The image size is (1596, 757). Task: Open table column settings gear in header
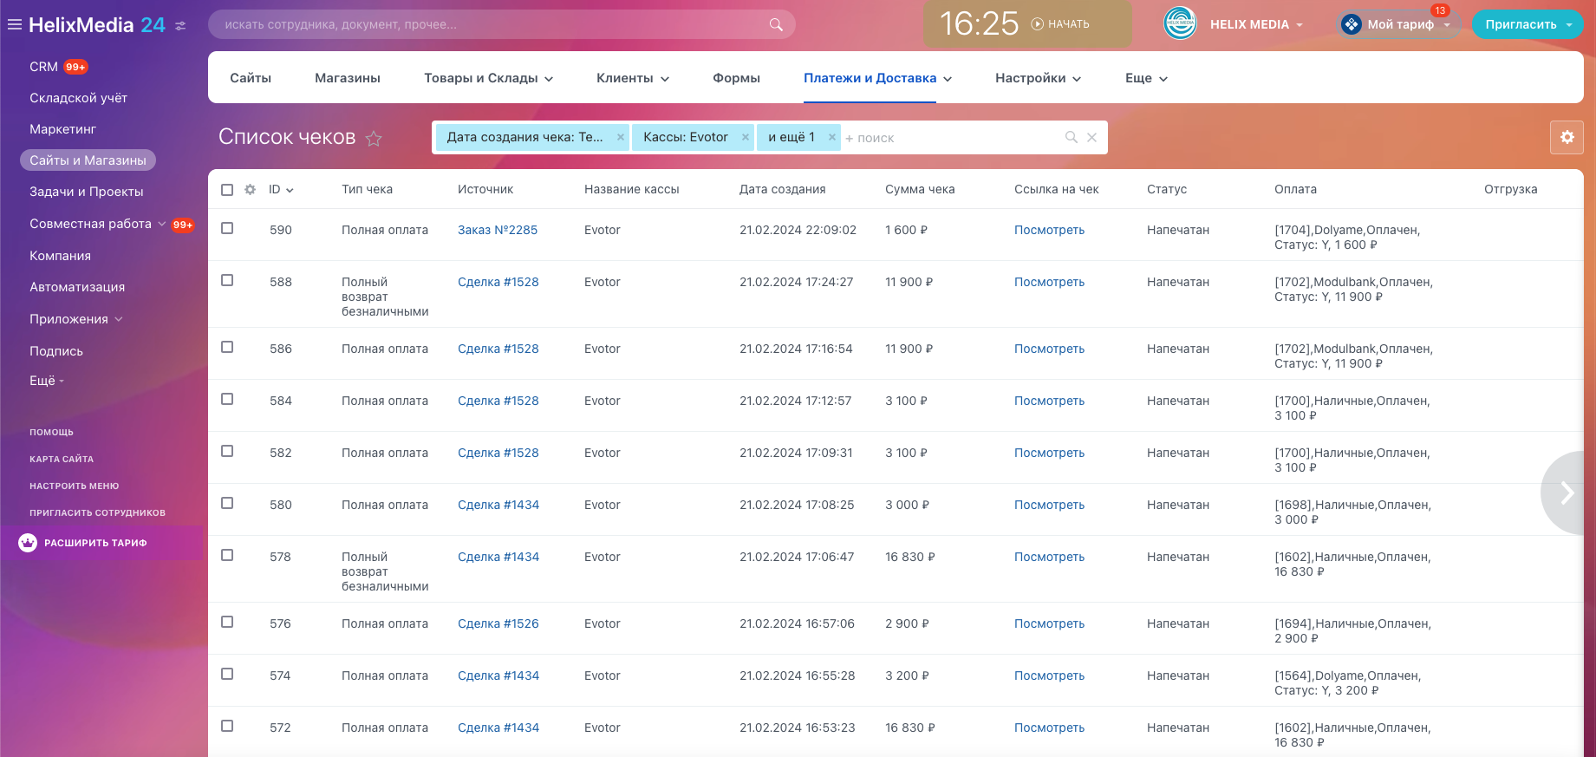(251, 190)
